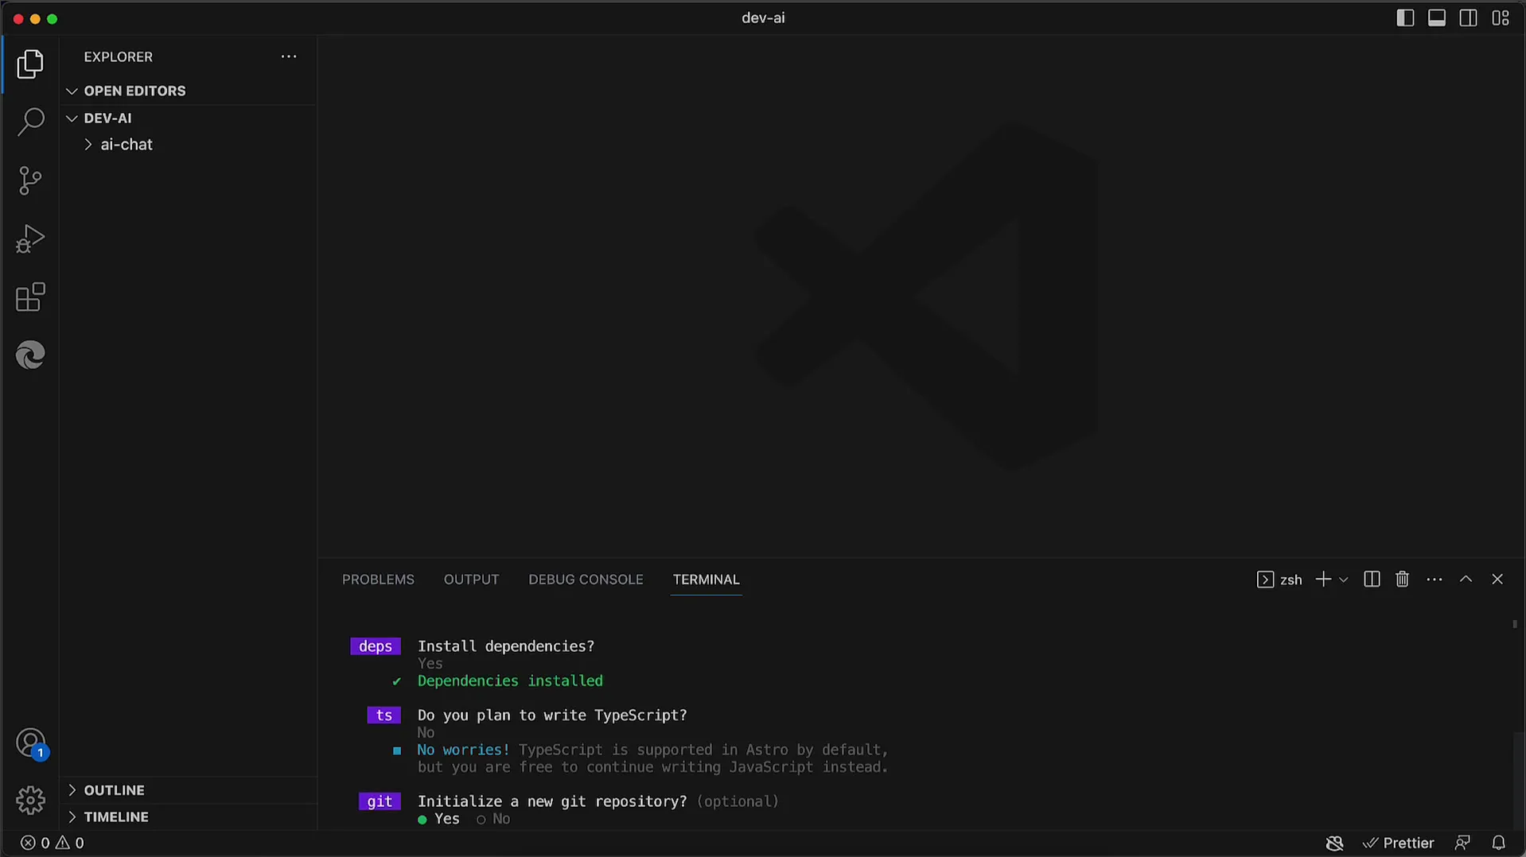
Task: Click the purple 'git' label in terminal
Action: tap(380, 801)
